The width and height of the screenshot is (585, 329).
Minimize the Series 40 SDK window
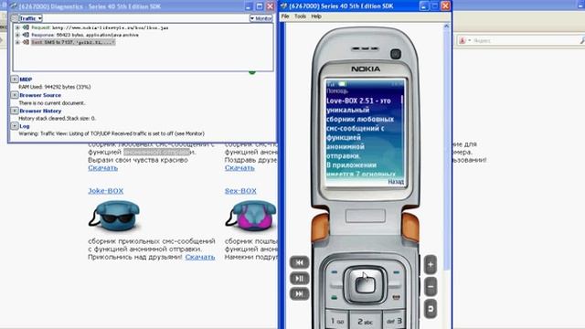tap(423, 6)
